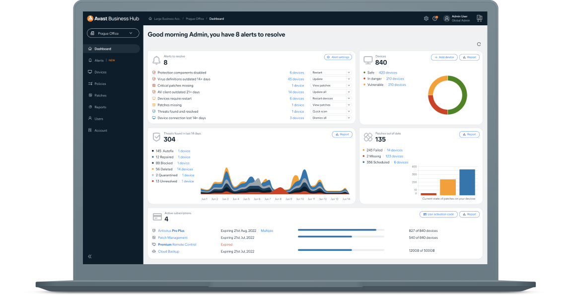
Task: Click the Add device button
Action: click(x=444, y=57)
